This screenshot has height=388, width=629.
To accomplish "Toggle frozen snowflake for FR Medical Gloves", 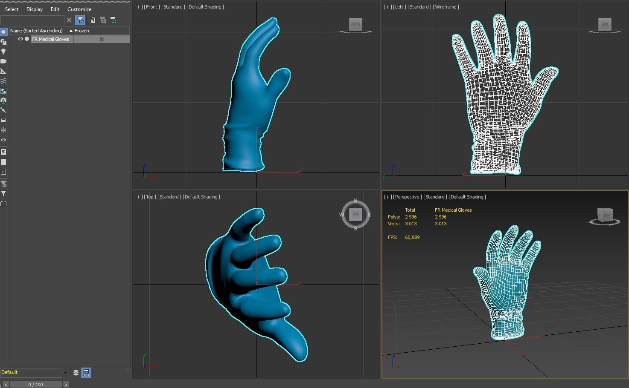I will (102, 39).
